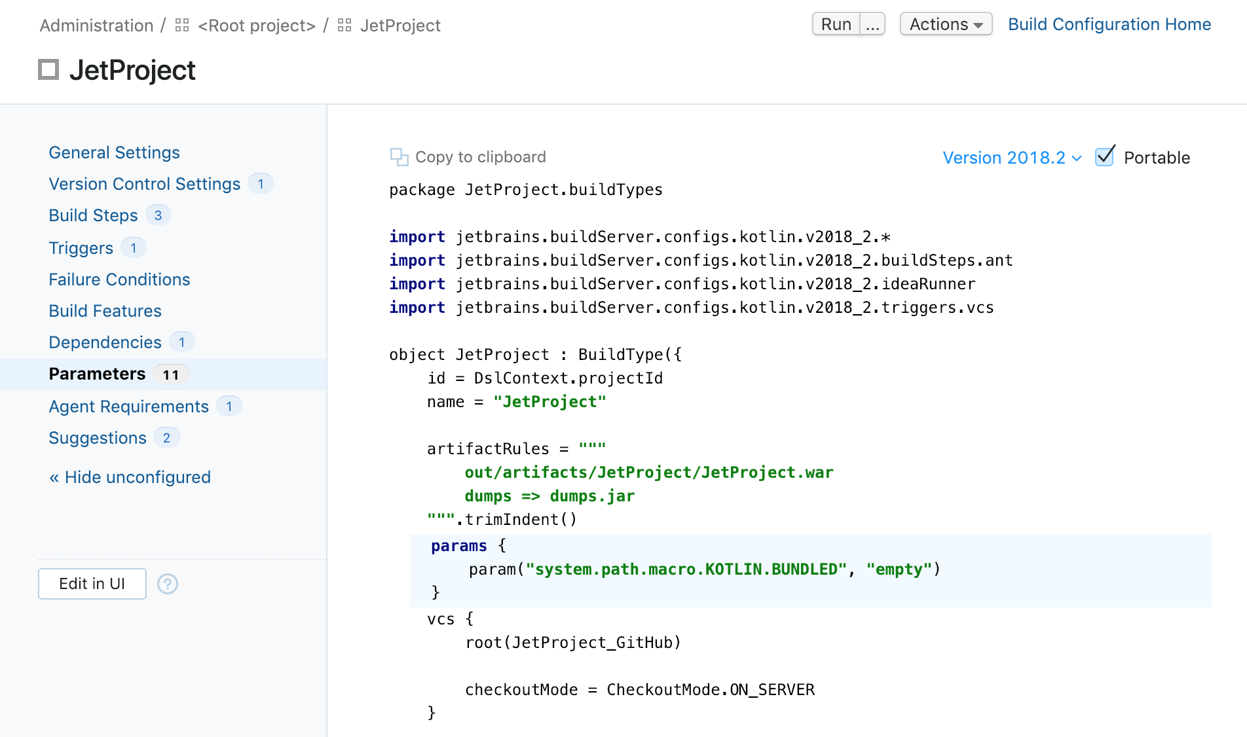
Task: Click the Parameters count badge 11
Action: (x=171, y=374)
